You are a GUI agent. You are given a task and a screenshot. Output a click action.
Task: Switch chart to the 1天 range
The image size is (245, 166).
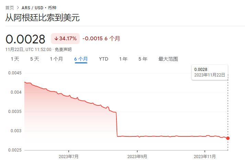15,59
